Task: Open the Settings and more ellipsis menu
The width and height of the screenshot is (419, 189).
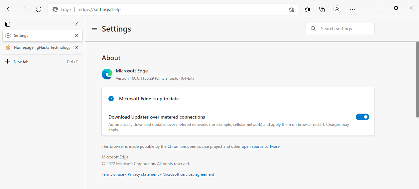Action: point(352,9)
